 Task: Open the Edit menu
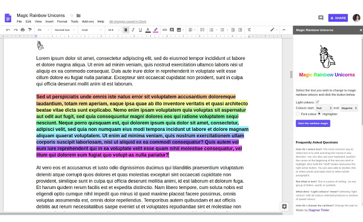click(x=28, y=22)
